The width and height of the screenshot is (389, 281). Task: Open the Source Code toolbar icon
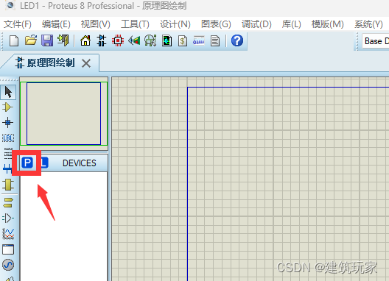click(199, 40)
